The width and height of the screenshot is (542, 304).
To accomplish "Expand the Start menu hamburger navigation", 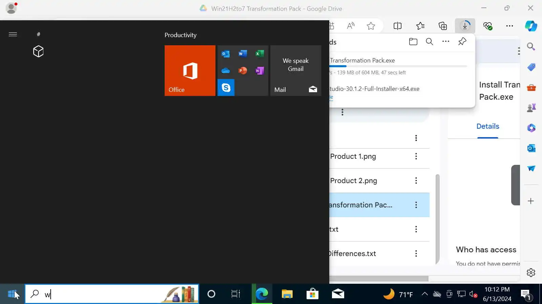I will 13,34.
